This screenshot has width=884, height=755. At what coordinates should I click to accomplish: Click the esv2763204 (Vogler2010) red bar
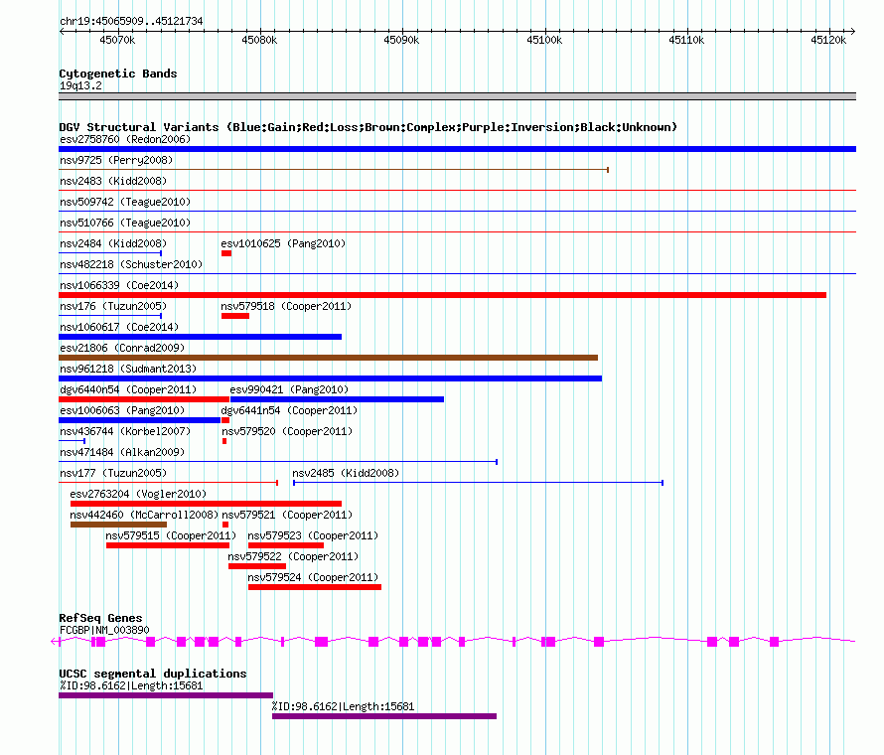click(206, 504)
